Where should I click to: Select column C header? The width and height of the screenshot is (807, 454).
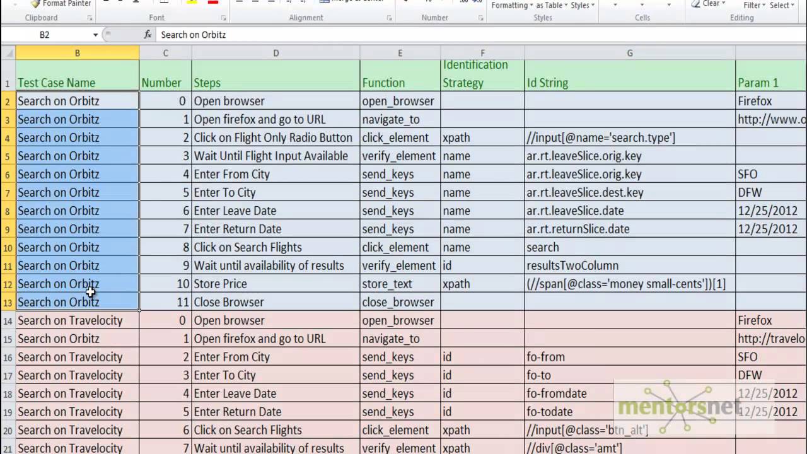[x=165, y=53]
